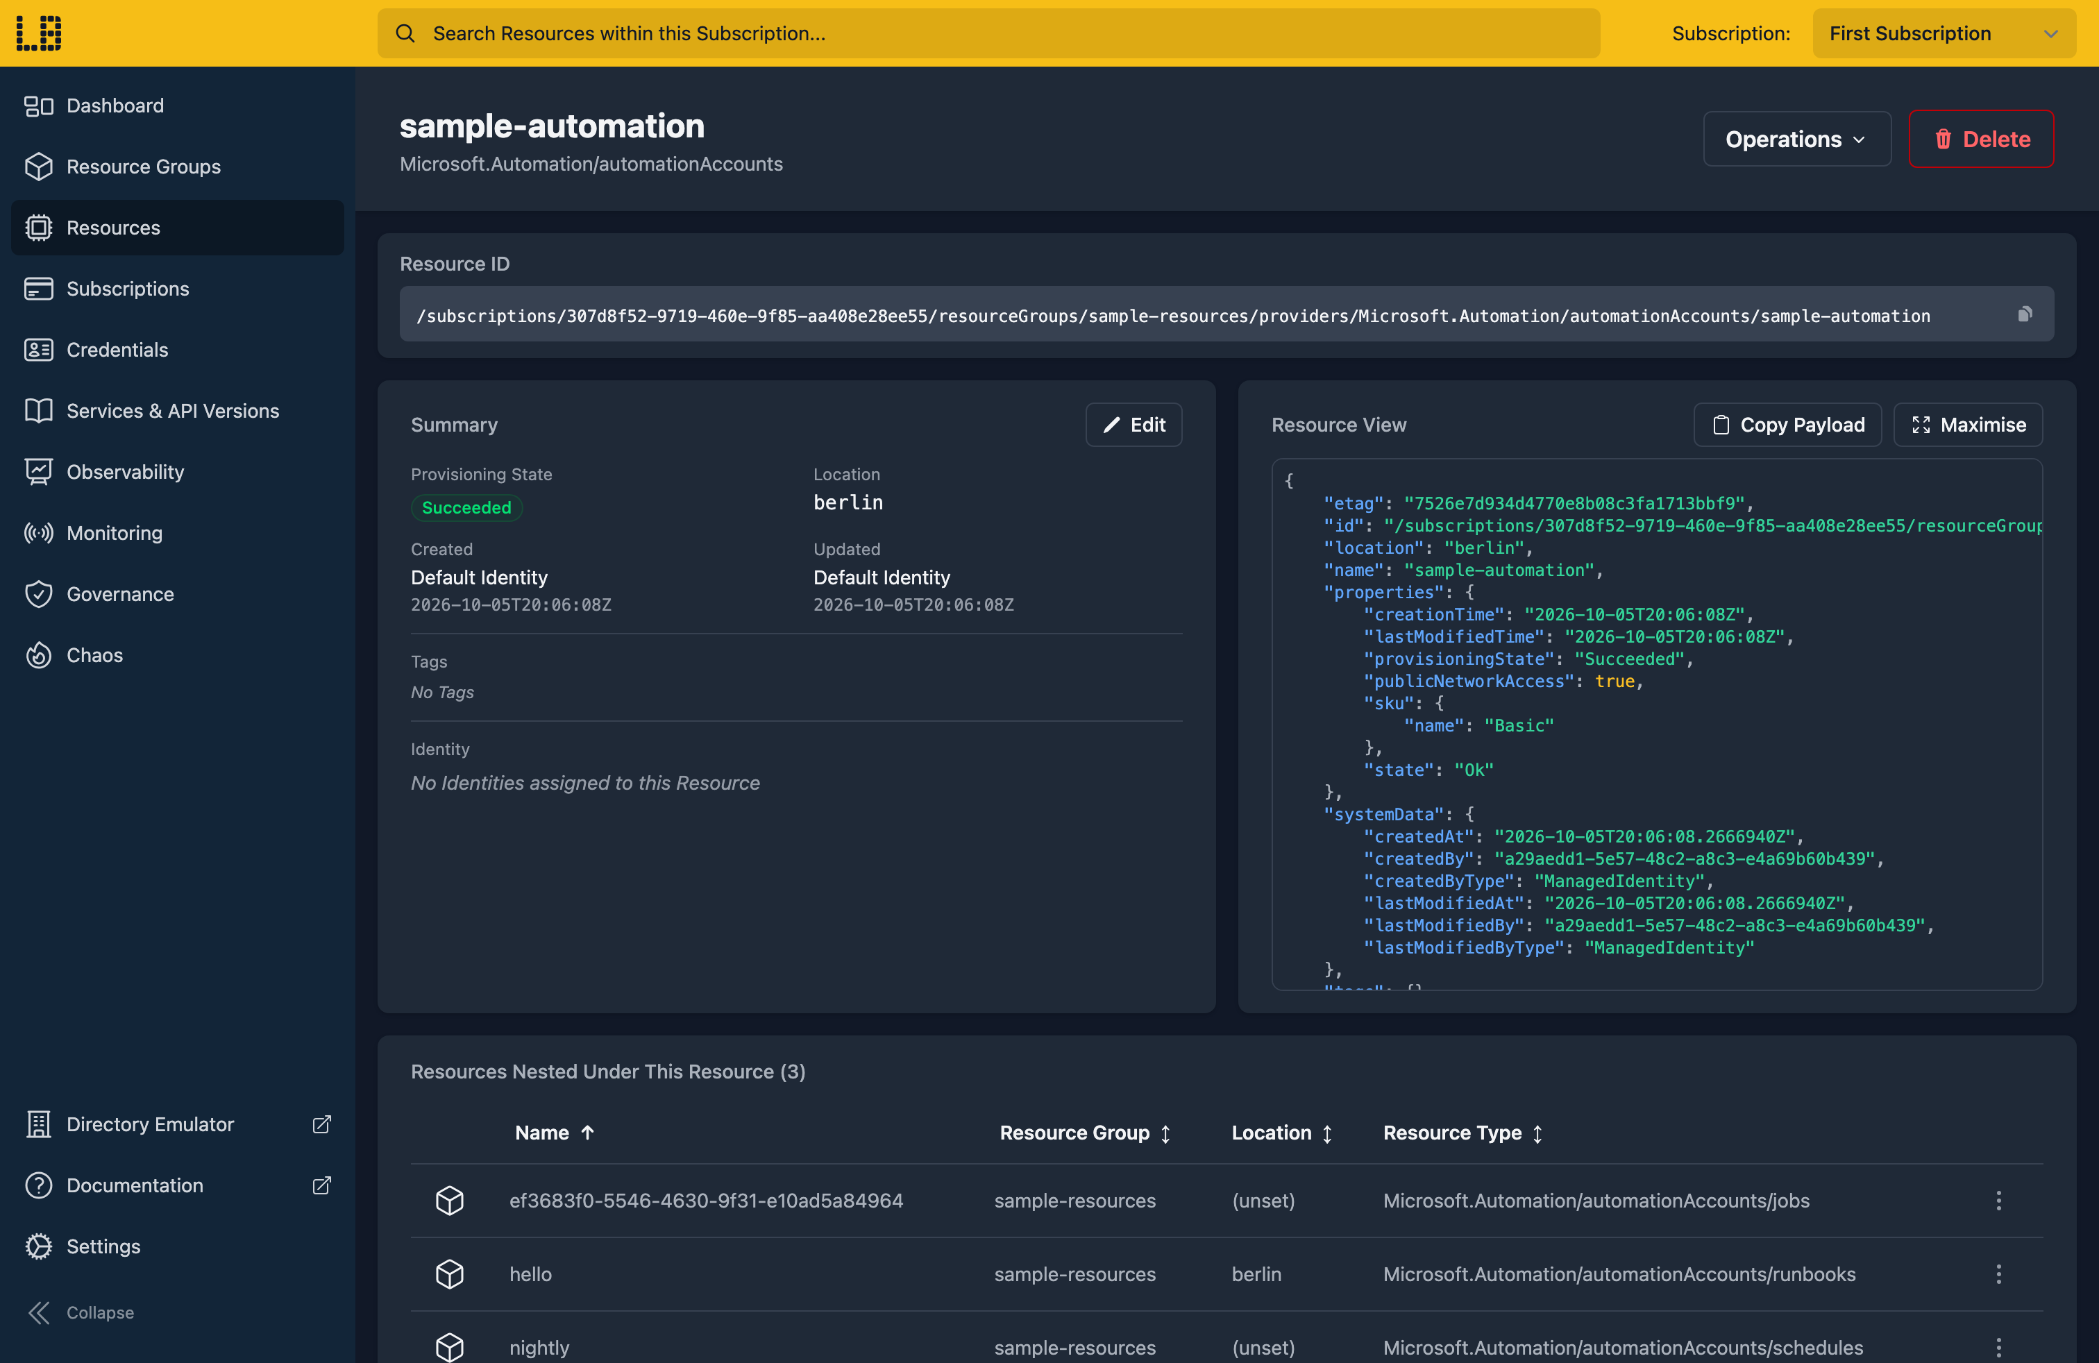
Task: Click the Services book icon
Action: coord(39,411)
